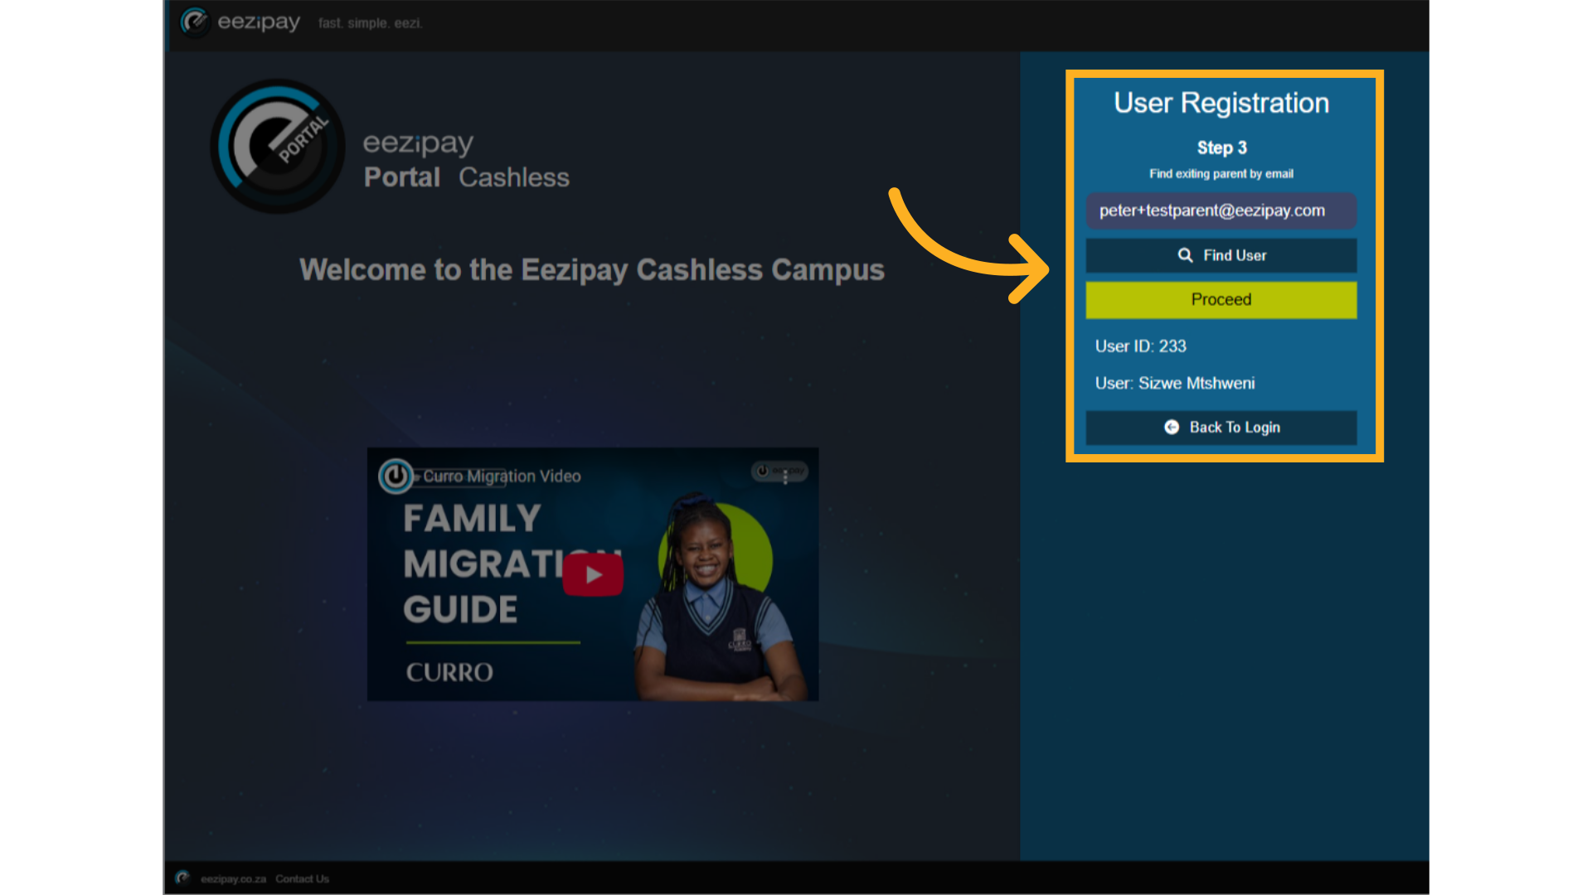Click the email input field
1592x895 pixels.
point(1221,210)
